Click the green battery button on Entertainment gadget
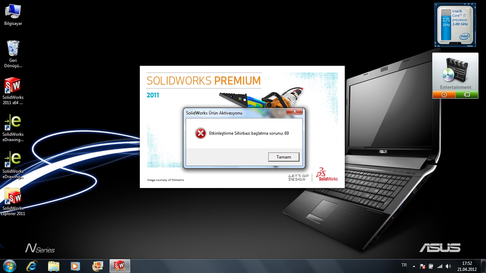486x273 pixels. (467, 95)
